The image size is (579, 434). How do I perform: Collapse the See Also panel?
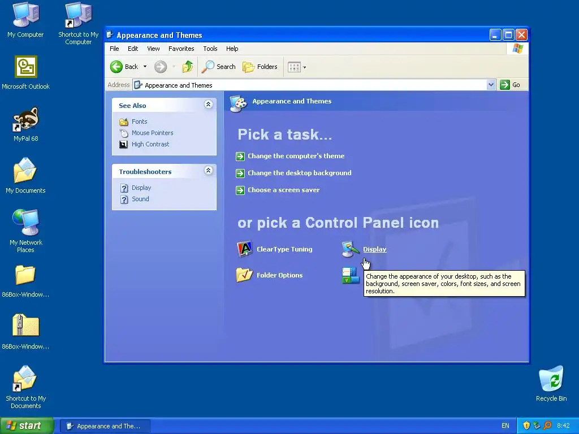(x=208, y=105)
